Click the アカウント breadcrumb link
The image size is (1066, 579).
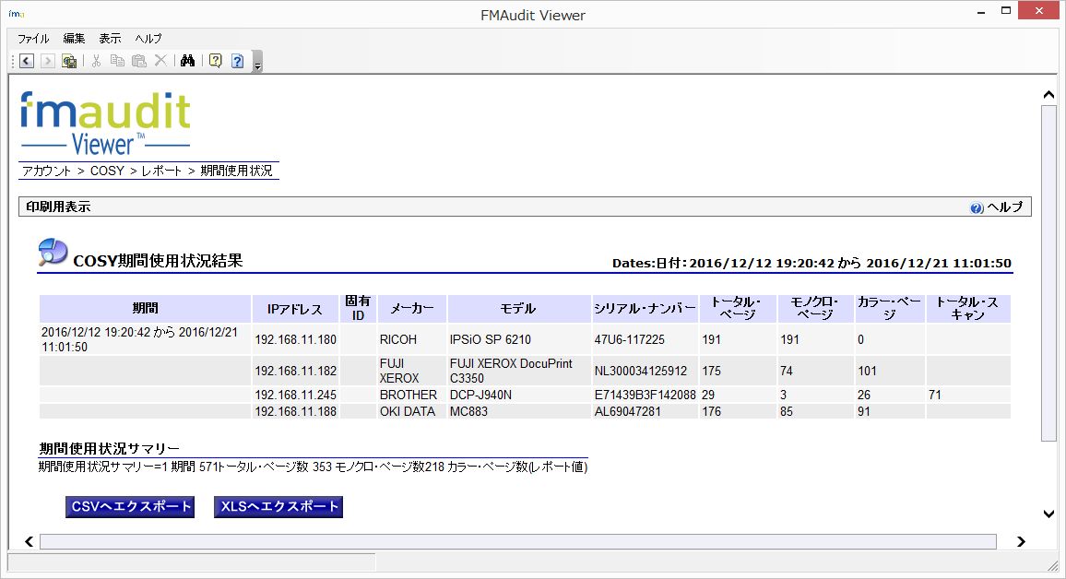tap(46, 171)
